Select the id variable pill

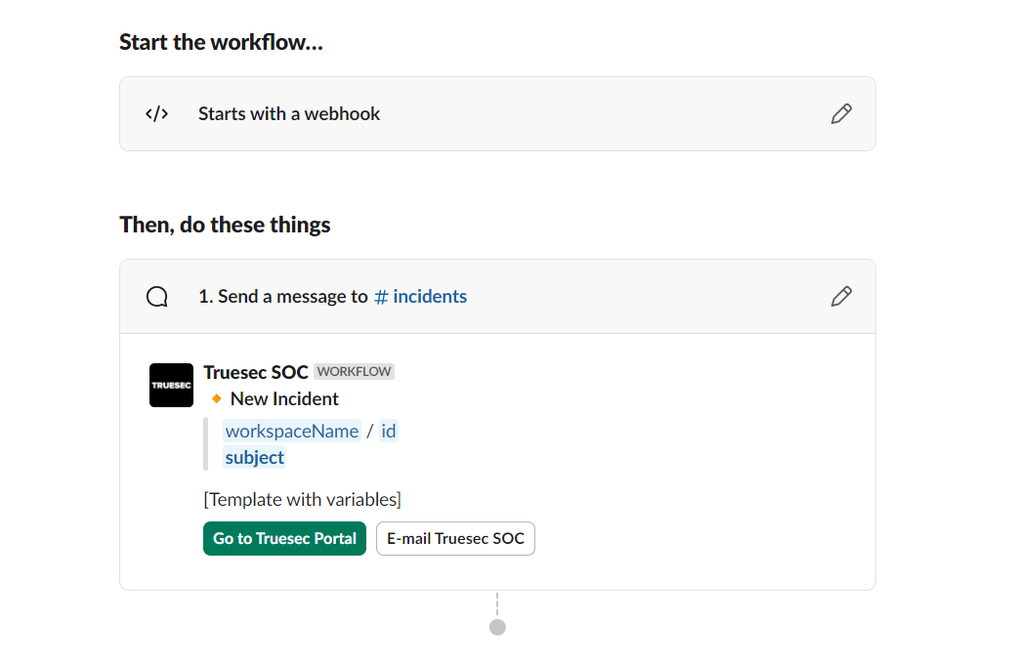(x=388, y=431)
